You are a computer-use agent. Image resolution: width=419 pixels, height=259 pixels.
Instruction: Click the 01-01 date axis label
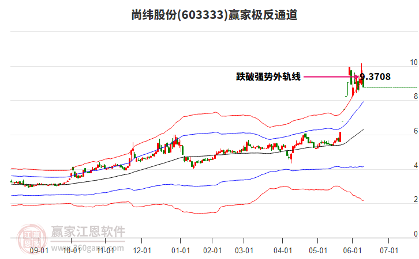181,251
